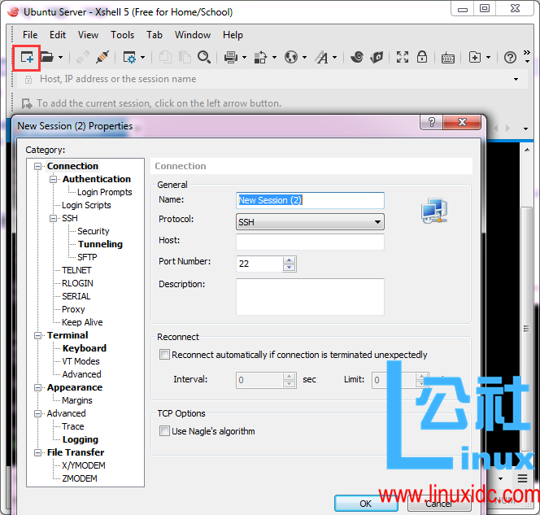Toggle Full Screen mode icon
This screenshot has height=515, width=540.
403,58
